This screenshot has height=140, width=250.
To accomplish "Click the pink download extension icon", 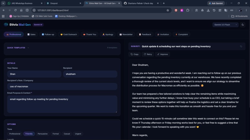I will (x=182, y=10).
